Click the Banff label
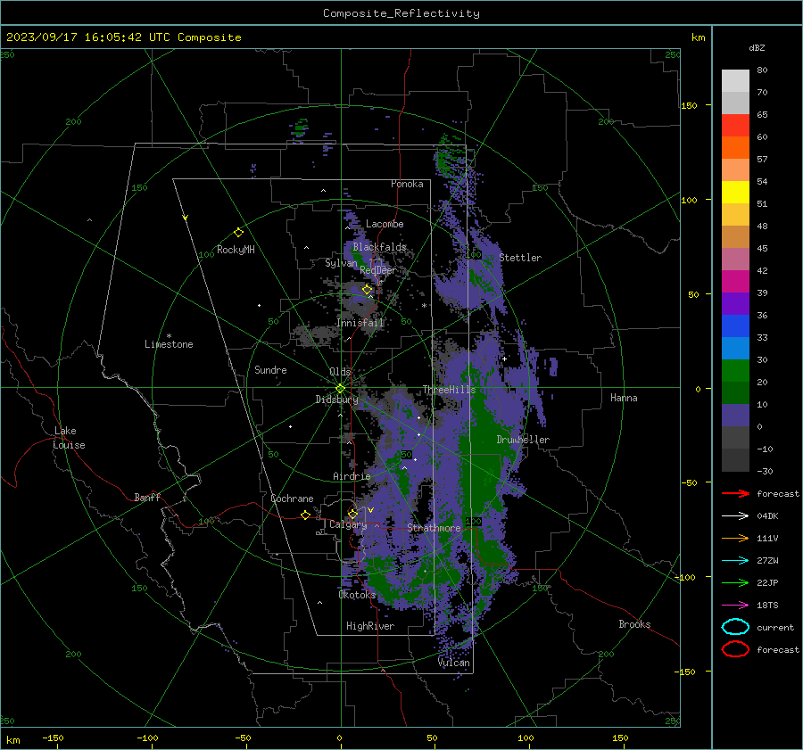 click(147, 498)
